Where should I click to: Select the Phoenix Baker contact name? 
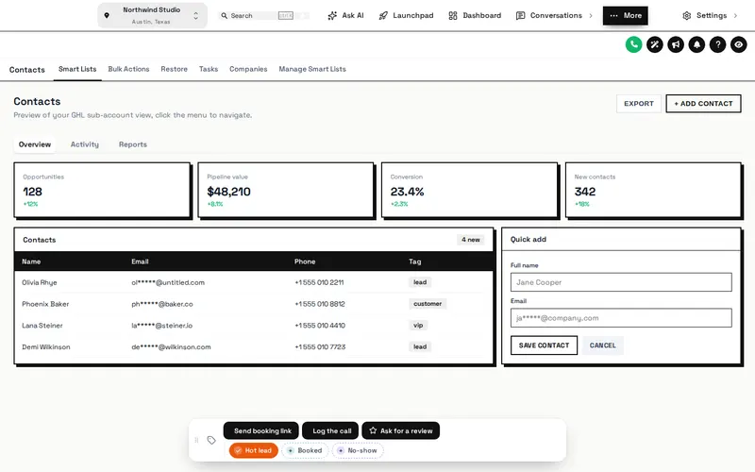pyautogui.click(x=45, y=304)
